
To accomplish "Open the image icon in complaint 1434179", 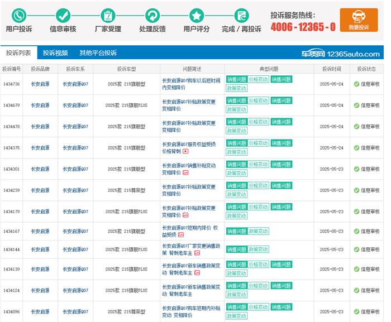I will (185, 215).
